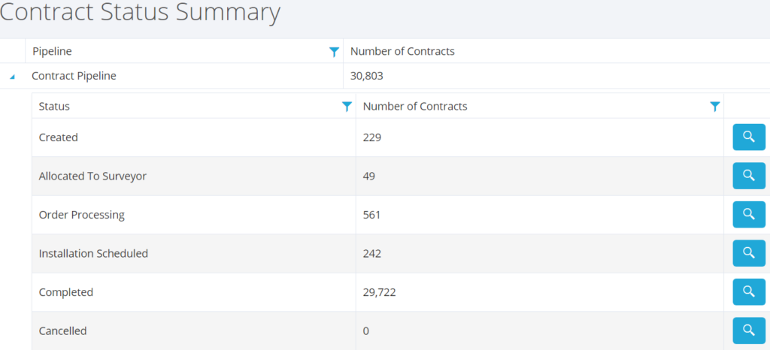This screenshot has height=350, width=770.
Task: Open search for Allocated To Surveyor contracts
Action: (x=748, y=176)
